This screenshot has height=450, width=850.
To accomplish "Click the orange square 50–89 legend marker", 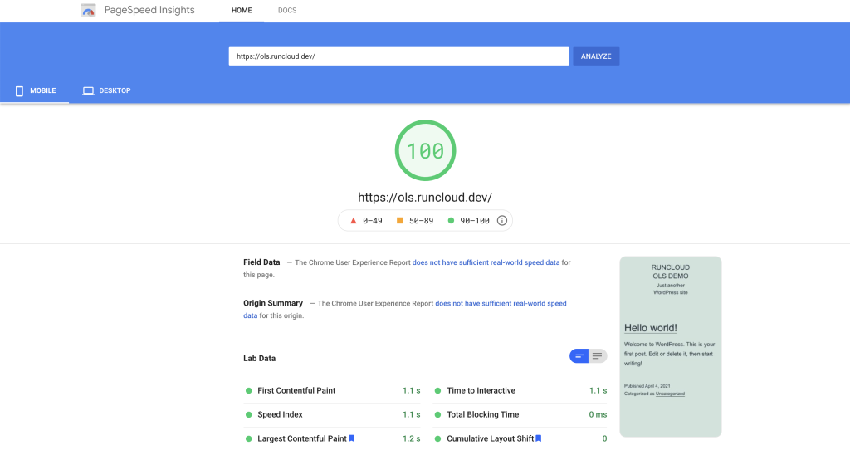I will point(399,220).
